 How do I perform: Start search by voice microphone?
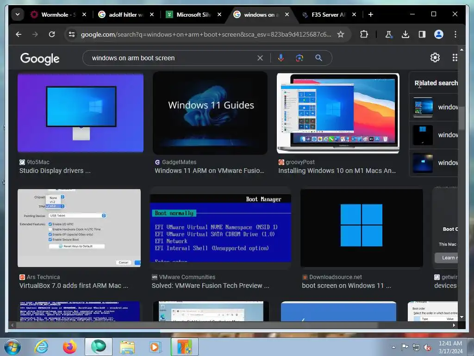pyautogui.click(x=281, y=58)
